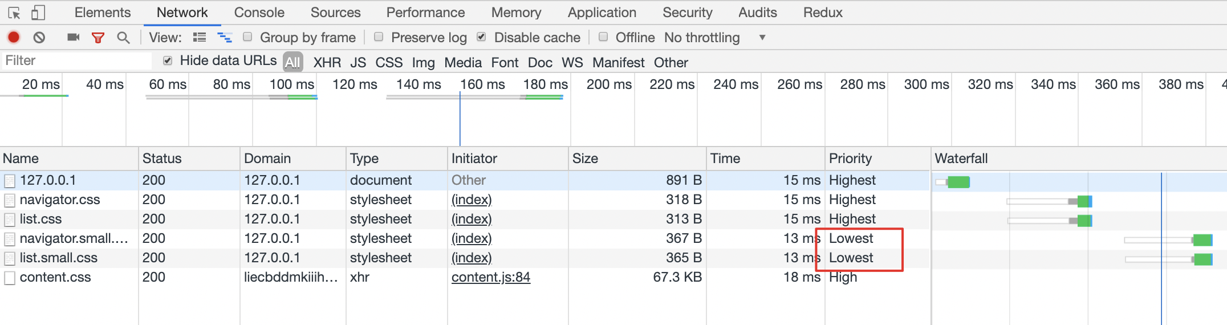Switch to the Audits tab
Viewport: 1227px width, 325px height.
coord(758,13)
